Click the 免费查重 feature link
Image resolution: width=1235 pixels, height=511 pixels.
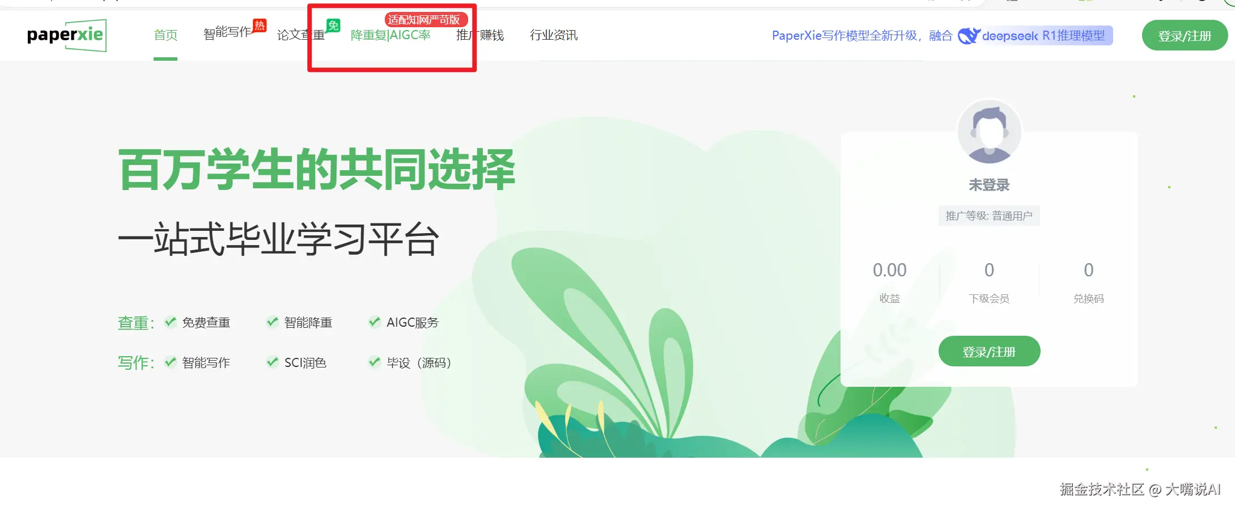point(206,323)
